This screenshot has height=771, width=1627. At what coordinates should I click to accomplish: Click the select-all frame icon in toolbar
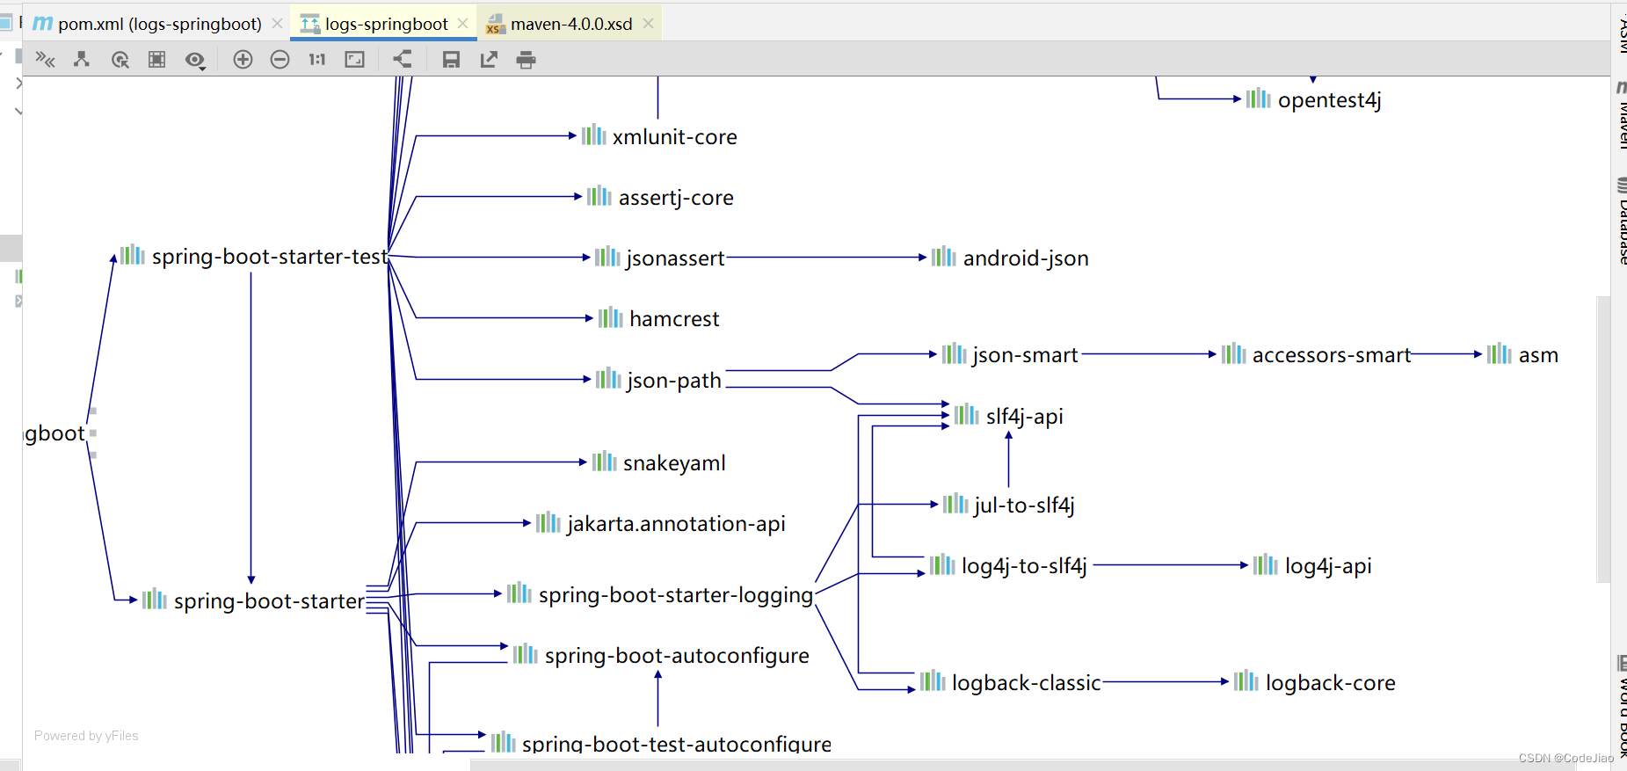pos(156,59)
